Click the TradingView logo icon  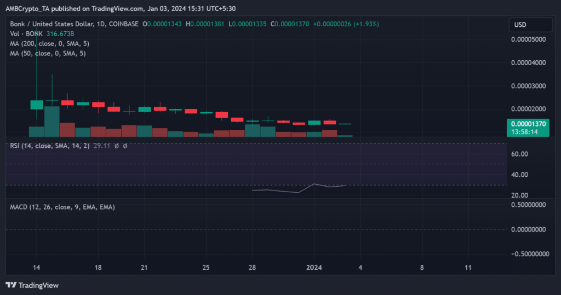pyautogui.click(x=10, y=285)
